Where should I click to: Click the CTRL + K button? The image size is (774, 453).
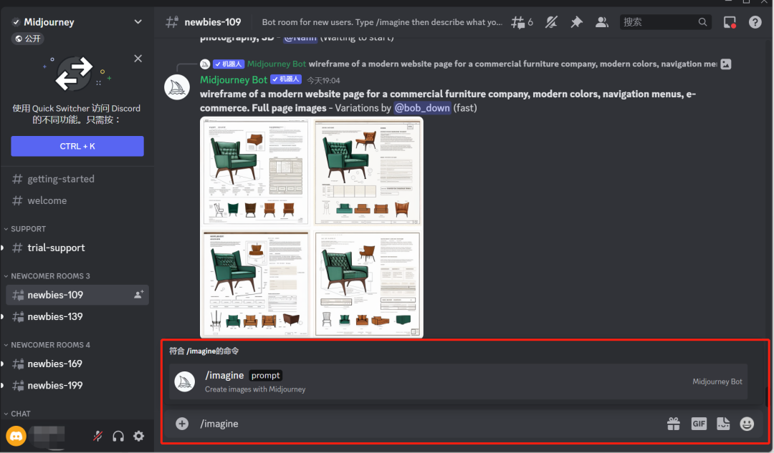[x=77, y=147]
